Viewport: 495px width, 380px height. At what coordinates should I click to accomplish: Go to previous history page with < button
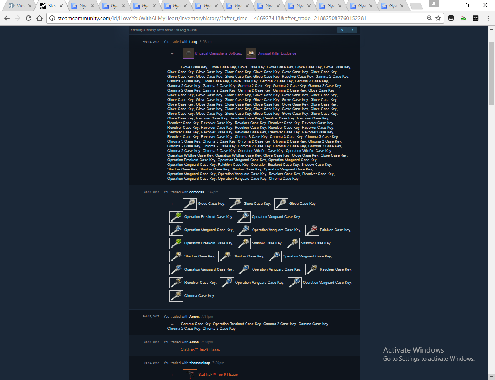click(342, 30)
